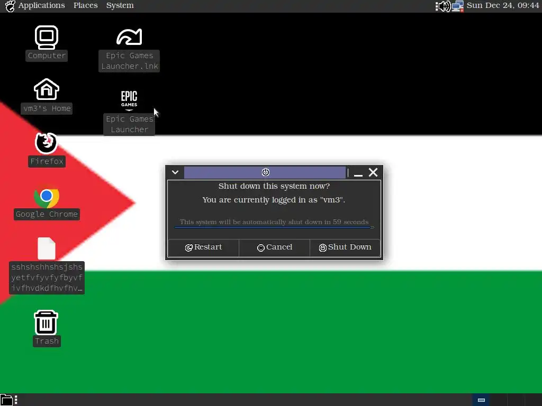The width and height of the screenshot is (542, 406).
Task: Click the Shut Down button
Action: (345, 247)
